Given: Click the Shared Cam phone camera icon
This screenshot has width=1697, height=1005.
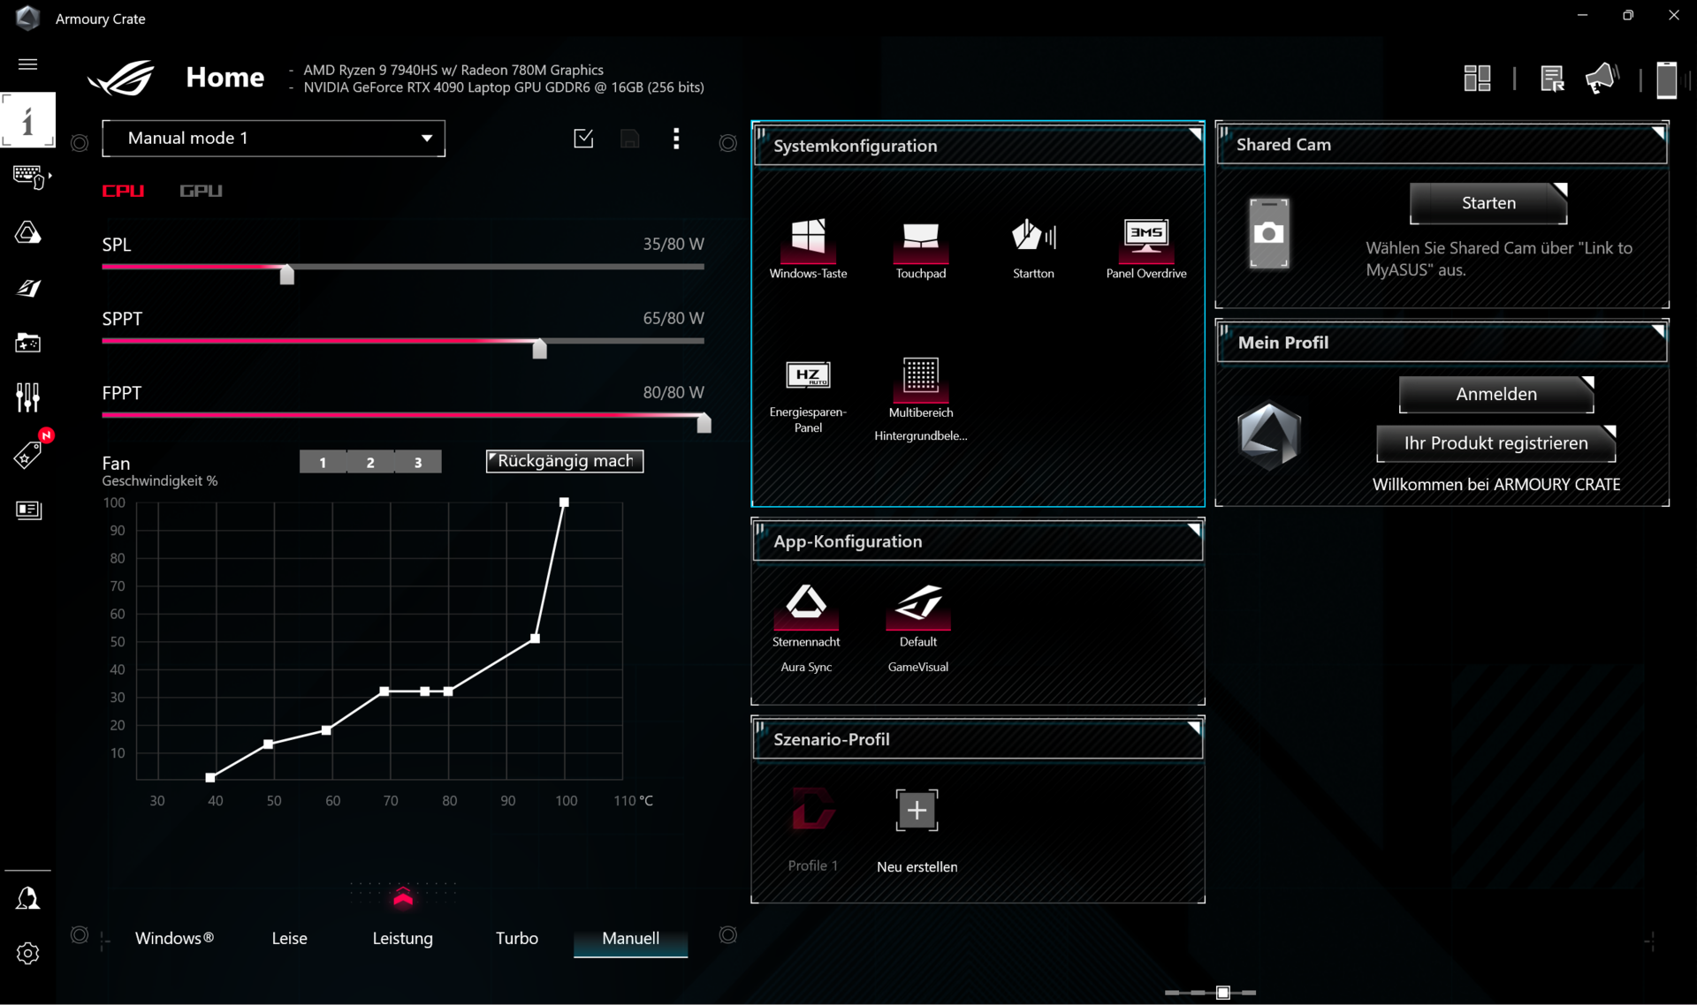Looking at the screenshot, I should [x=1268, y=233].
